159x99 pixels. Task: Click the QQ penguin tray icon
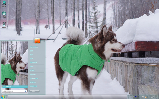145,97
